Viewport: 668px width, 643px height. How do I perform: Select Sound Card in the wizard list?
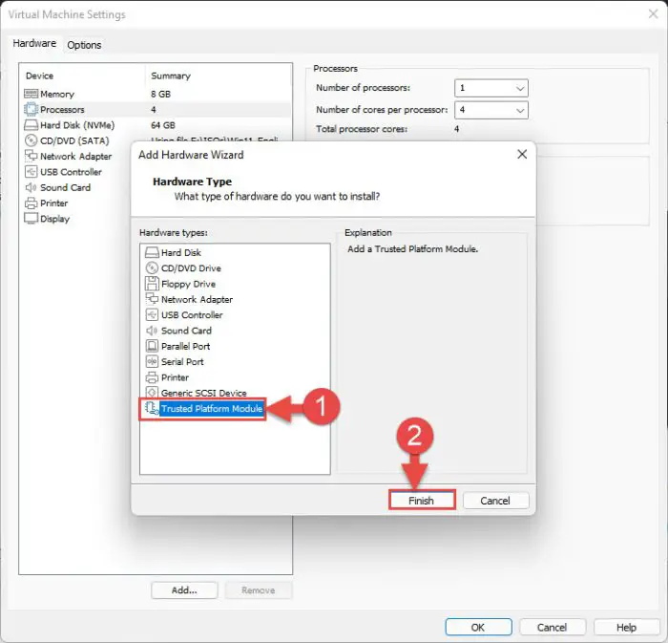click(186, 331)
